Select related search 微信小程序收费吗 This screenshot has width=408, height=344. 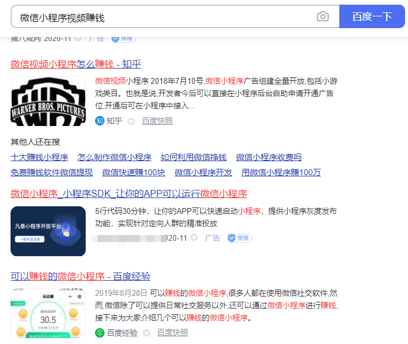tap(269, 157)
